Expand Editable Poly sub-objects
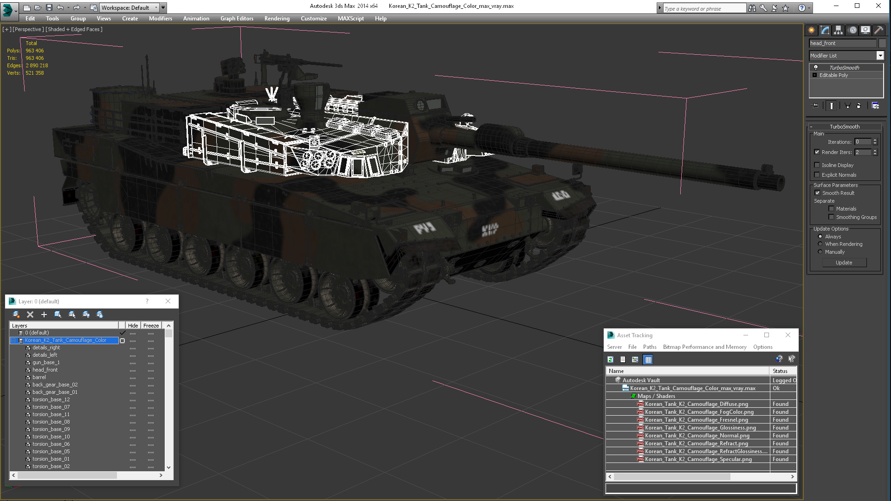 coord(814,75)
